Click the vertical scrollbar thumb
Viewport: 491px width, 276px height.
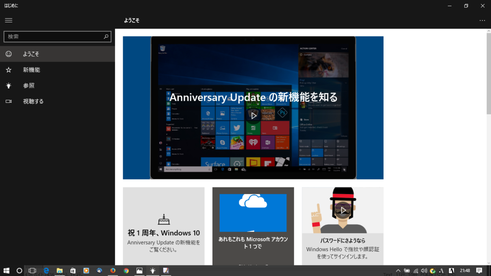pyautogui.click(x=489, y=73)
